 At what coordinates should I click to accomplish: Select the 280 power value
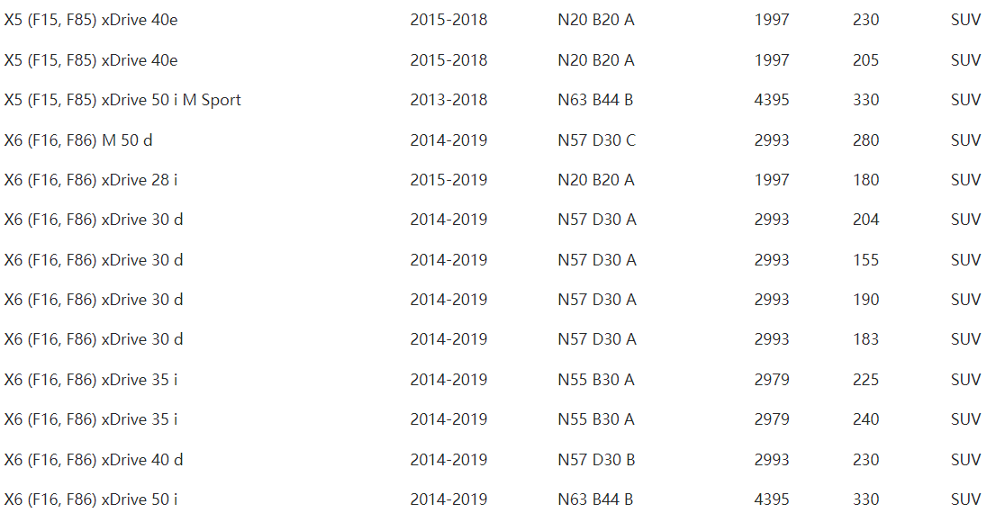coord(865,140)
